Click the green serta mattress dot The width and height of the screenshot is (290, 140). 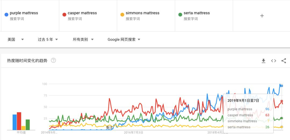click(180, 14)
